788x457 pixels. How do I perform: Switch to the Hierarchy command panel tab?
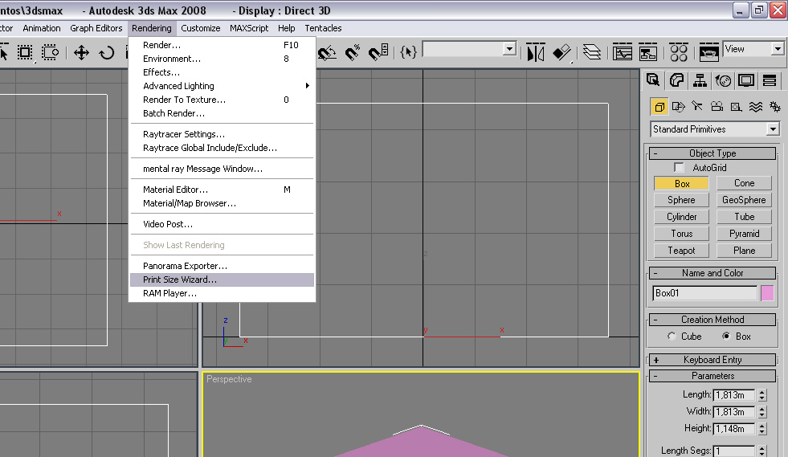click(x=700, y=80)
